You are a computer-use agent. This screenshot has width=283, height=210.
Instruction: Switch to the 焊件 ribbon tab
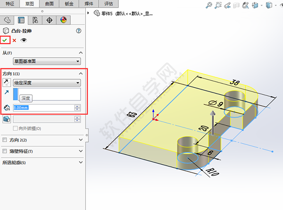pyautogui.click(x=89, y=4)
